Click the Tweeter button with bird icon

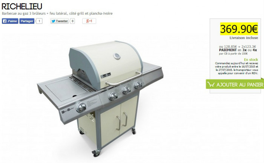pyautogui.click(x=60, y=21)
